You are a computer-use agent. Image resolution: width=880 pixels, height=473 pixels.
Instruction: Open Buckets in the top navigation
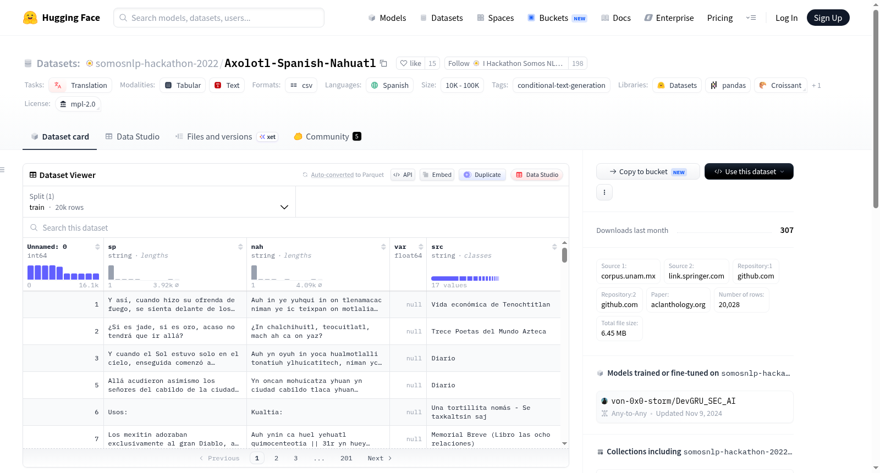(x=557, y=18)
